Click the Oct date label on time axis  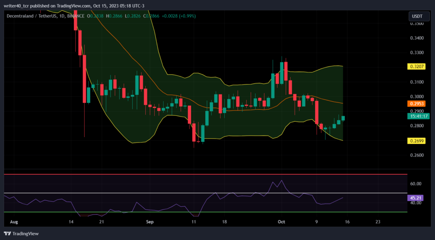tap(282, 222)
